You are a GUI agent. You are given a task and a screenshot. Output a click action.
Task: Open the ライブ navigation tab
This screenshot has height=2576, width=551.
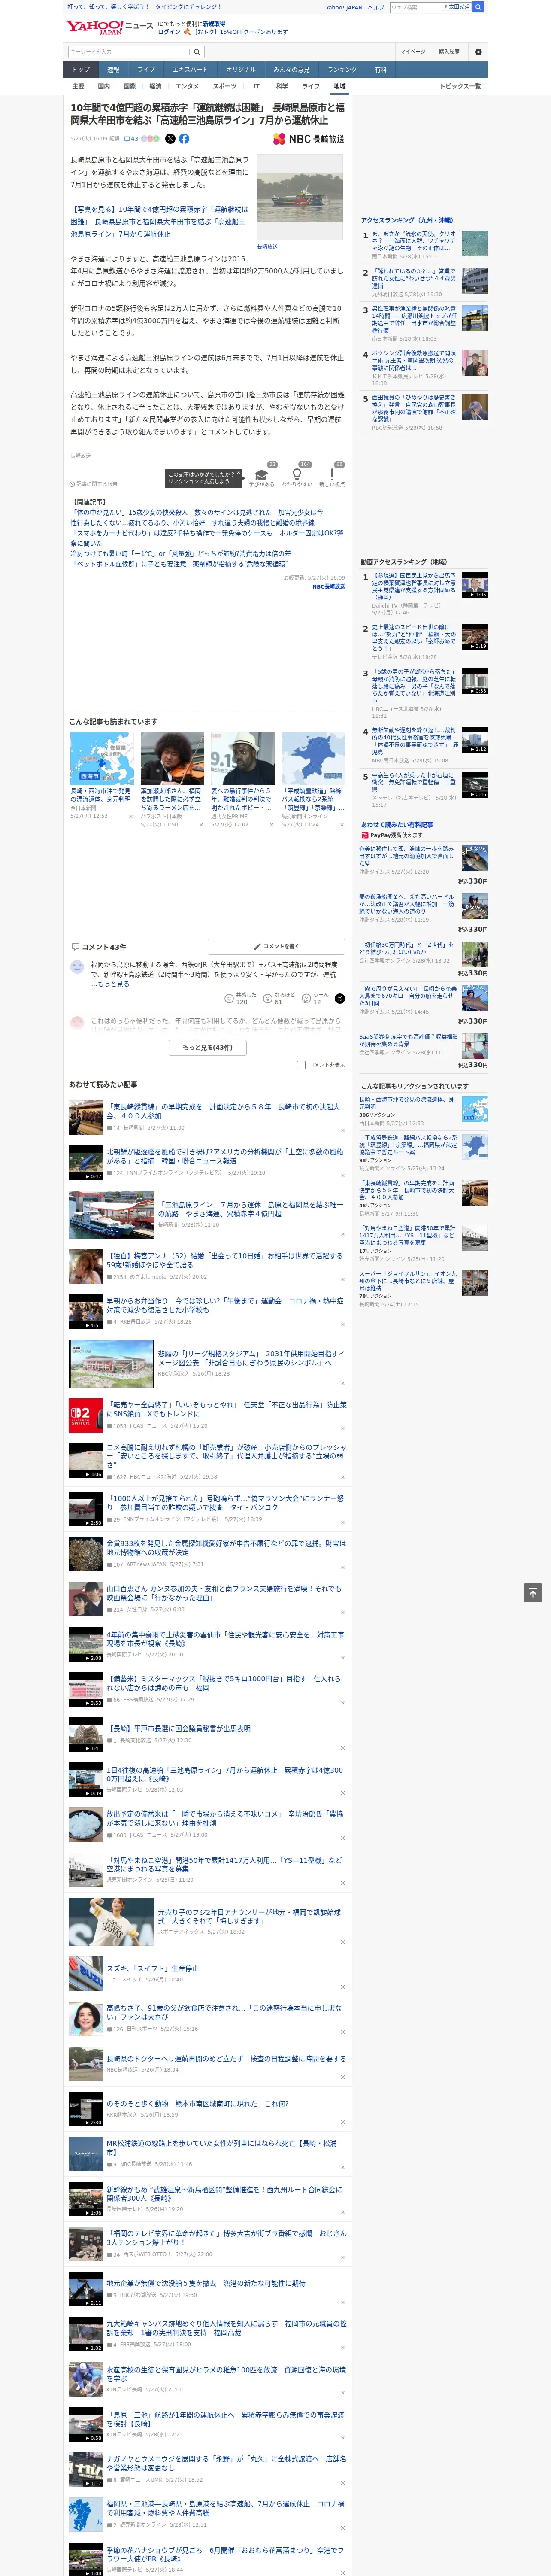click(x=146, y=70)
